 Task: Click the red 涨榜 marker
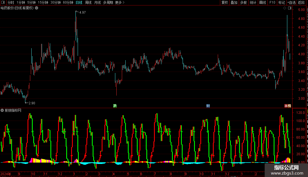[x=288, y=106]
